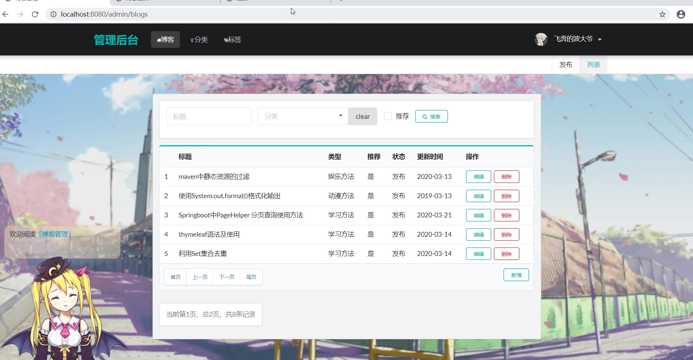The image size is (693, 360).
Task: Reload the page with the refresh icon
Action: 35,14
